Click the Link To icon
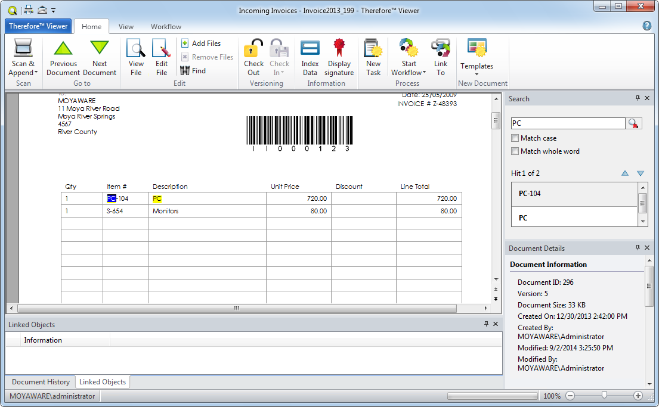659x407 pixels. pyautogui.click(x=441, y=57)
